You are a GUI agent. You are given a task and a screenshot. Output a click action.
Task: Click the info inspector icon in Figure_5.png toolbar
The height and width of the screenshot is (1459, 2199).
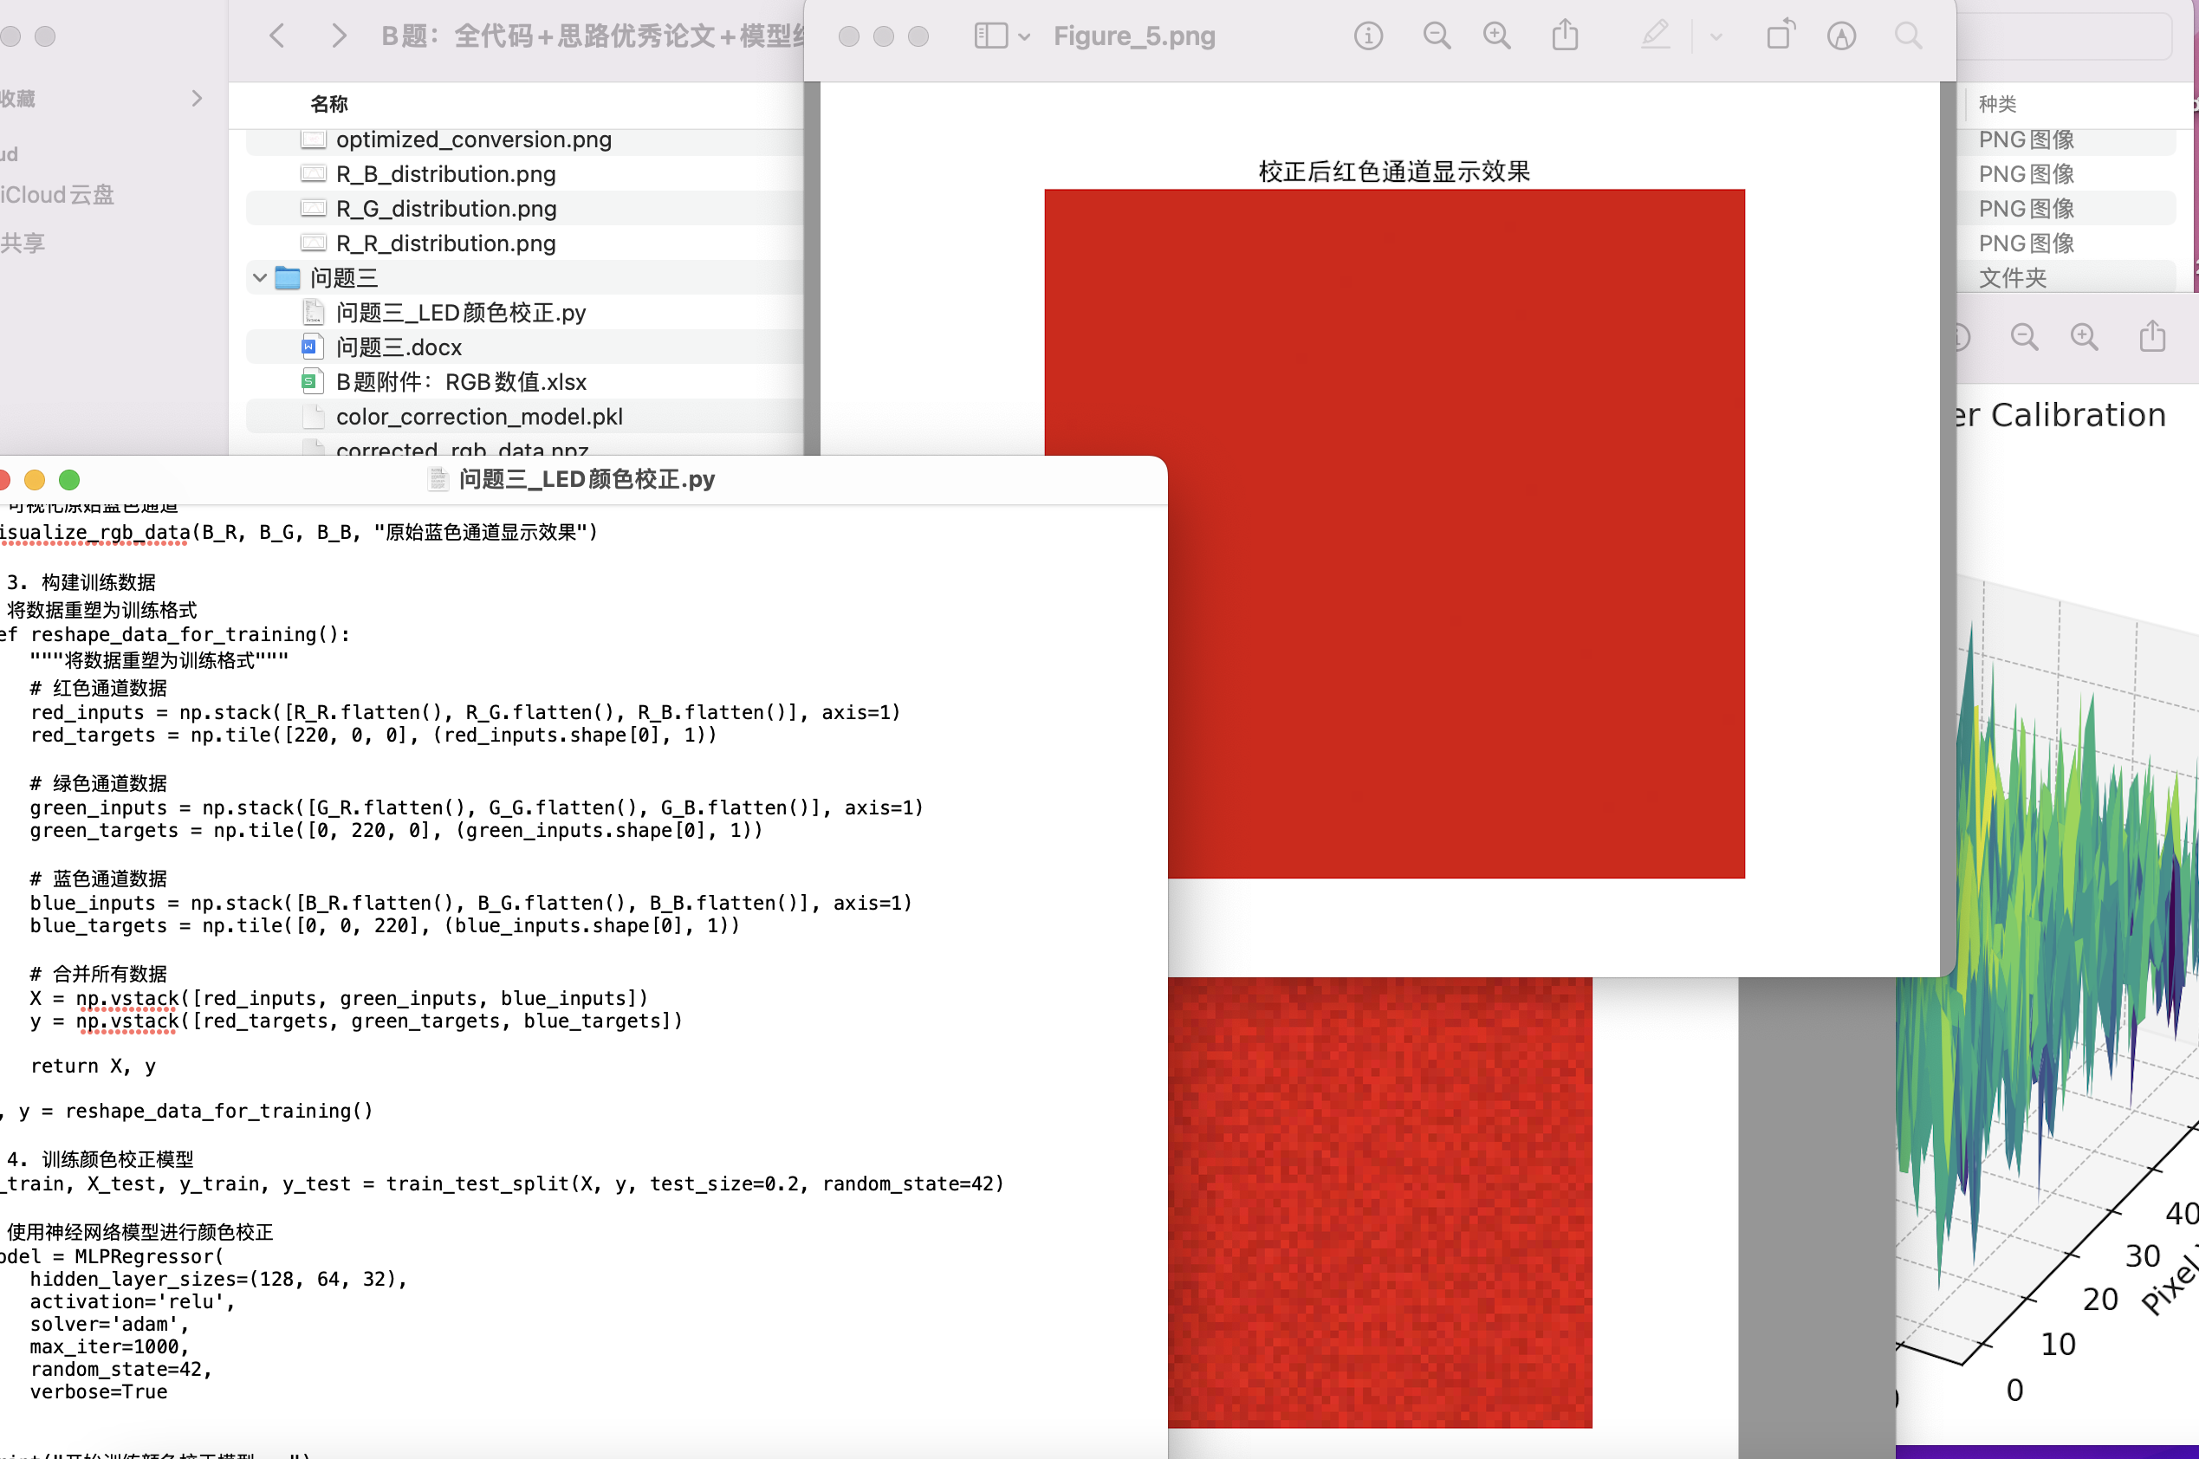[1367, 36]
